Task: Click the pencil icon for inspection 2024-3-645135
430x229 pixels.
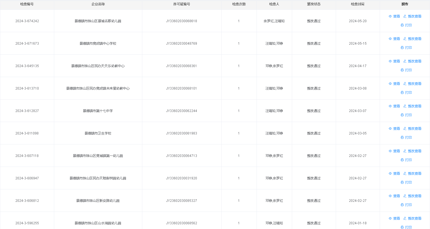Action: click(405, 61)
